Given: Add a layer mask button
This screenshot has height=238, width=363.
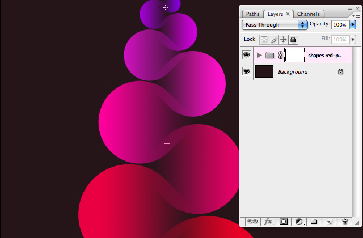Looking at the screenshot, I should [x=283, y=222].
